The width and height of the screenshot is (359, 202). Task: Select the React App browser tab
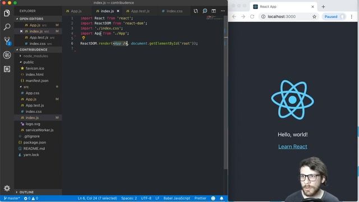point(283,7)
